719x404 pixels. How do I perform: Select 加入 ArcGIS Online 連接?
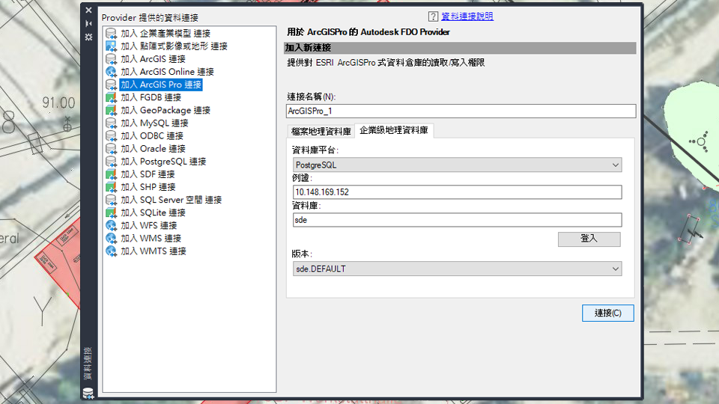click(x=167, y=72)
